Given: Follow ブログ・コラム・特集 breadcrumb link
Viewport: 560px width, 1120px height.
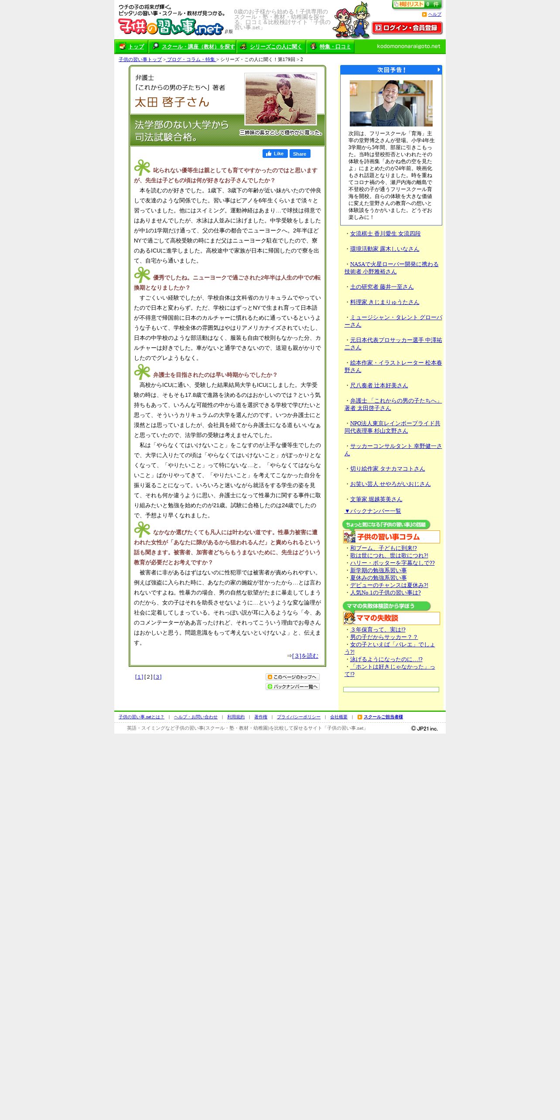Looking at the screenshot, I should pos(191,59).
